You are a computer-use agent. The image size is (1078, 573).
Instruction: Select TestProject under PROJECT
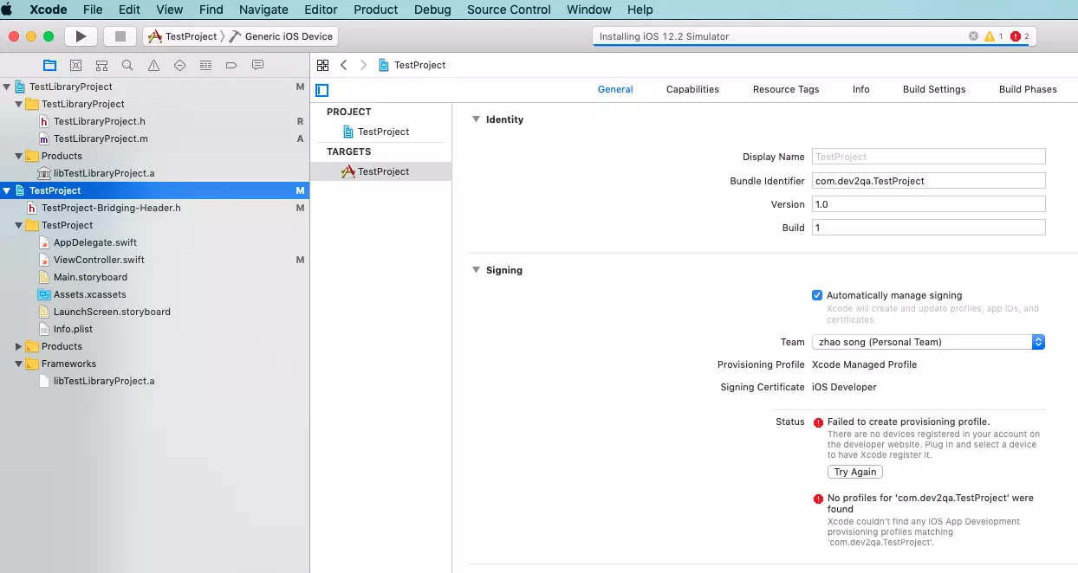pos(376,132)
